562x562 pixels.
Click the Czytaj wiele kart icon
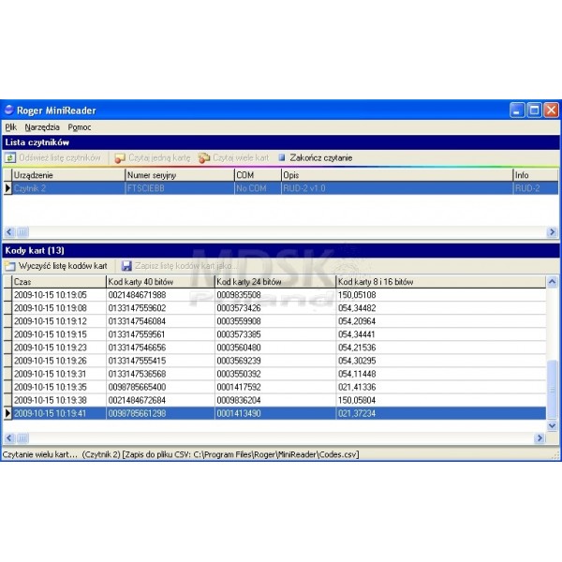204,158
